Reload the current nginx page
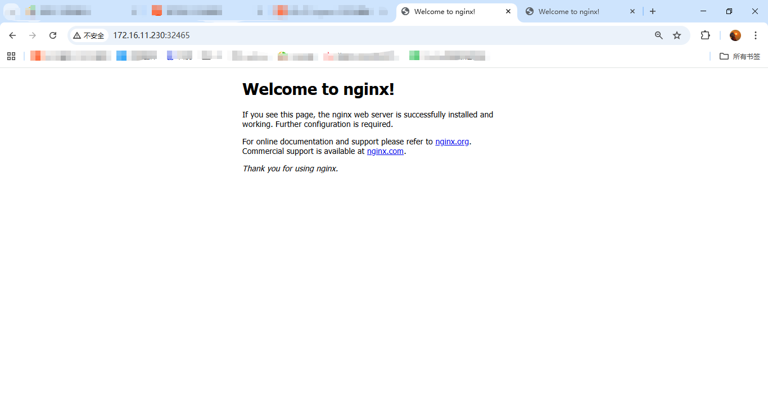 tap(53, 35)
